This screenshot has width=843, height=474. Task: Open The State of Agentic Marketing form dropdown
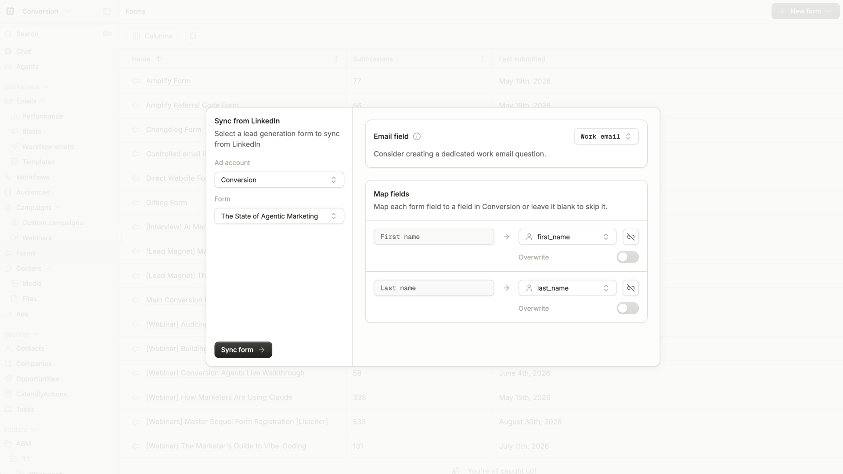pyautogui.click(x=279, y=216)
